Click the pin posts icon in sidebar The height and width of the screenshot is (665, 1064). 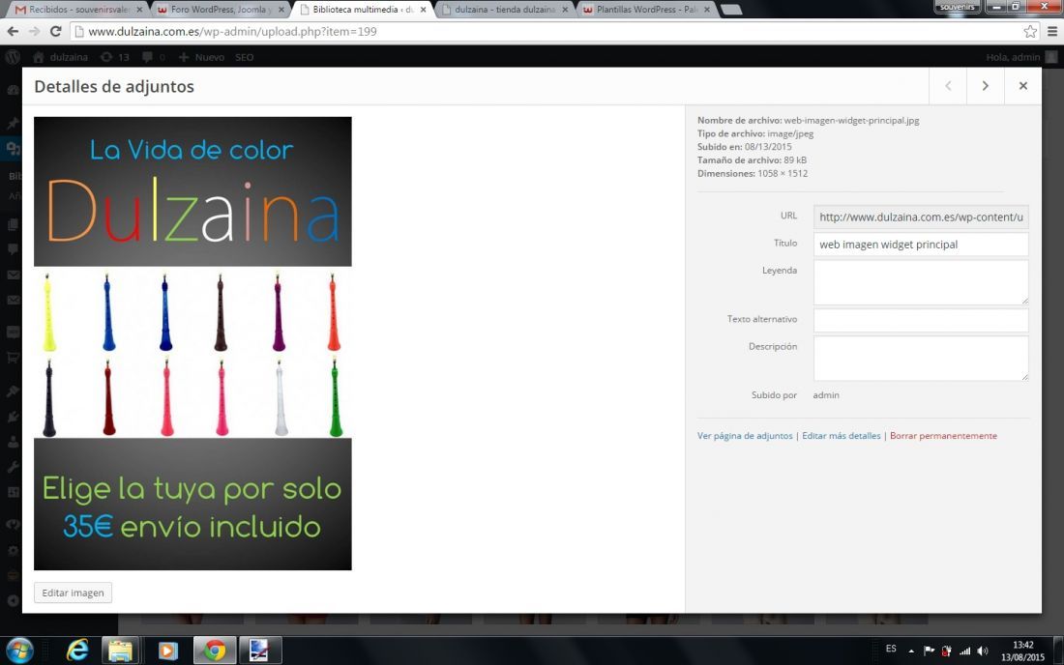coord(13,123)
